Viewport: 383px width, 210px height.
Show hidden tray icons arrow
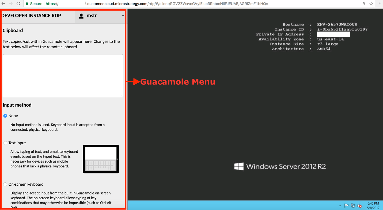coord(340,206)
